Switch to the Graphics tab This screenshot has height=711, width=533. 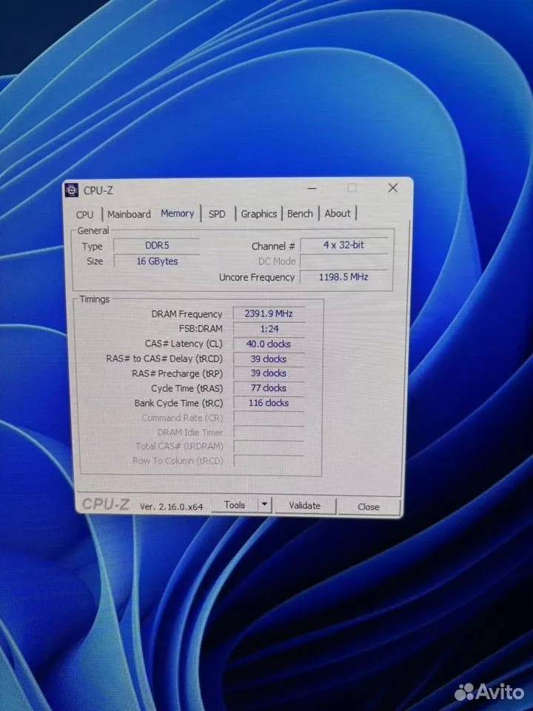pyautogui.click(x=259, y=213)
